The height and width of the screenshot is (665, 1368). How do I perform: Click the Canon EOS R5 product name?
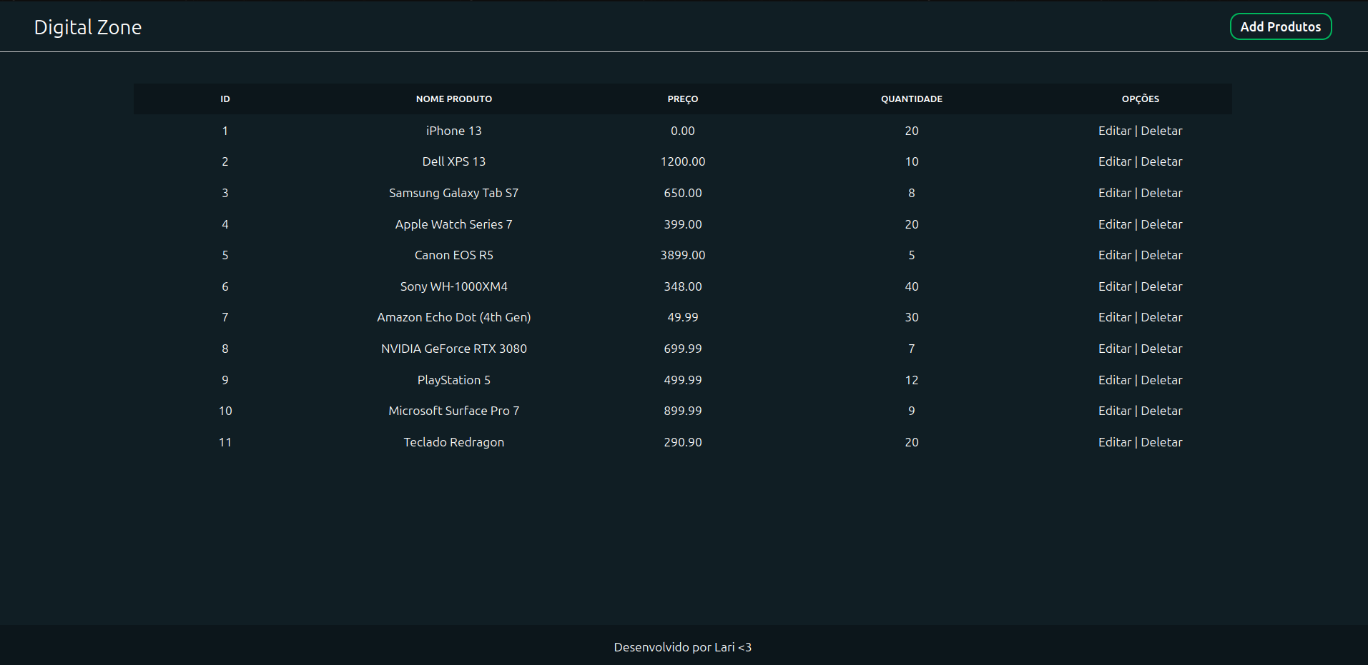453,255
